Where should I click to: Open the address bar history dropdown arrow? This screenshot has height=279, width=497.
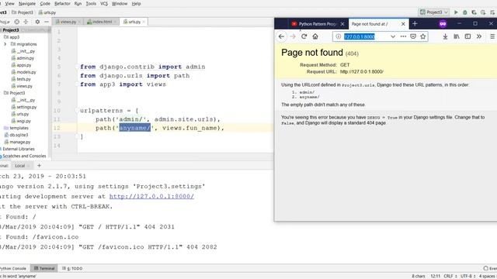pyautogui.click(x=393, y=36)
